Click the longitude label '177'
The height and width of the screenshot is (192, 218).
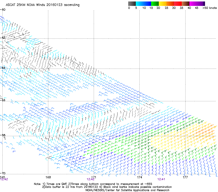(x=185, y=177)
